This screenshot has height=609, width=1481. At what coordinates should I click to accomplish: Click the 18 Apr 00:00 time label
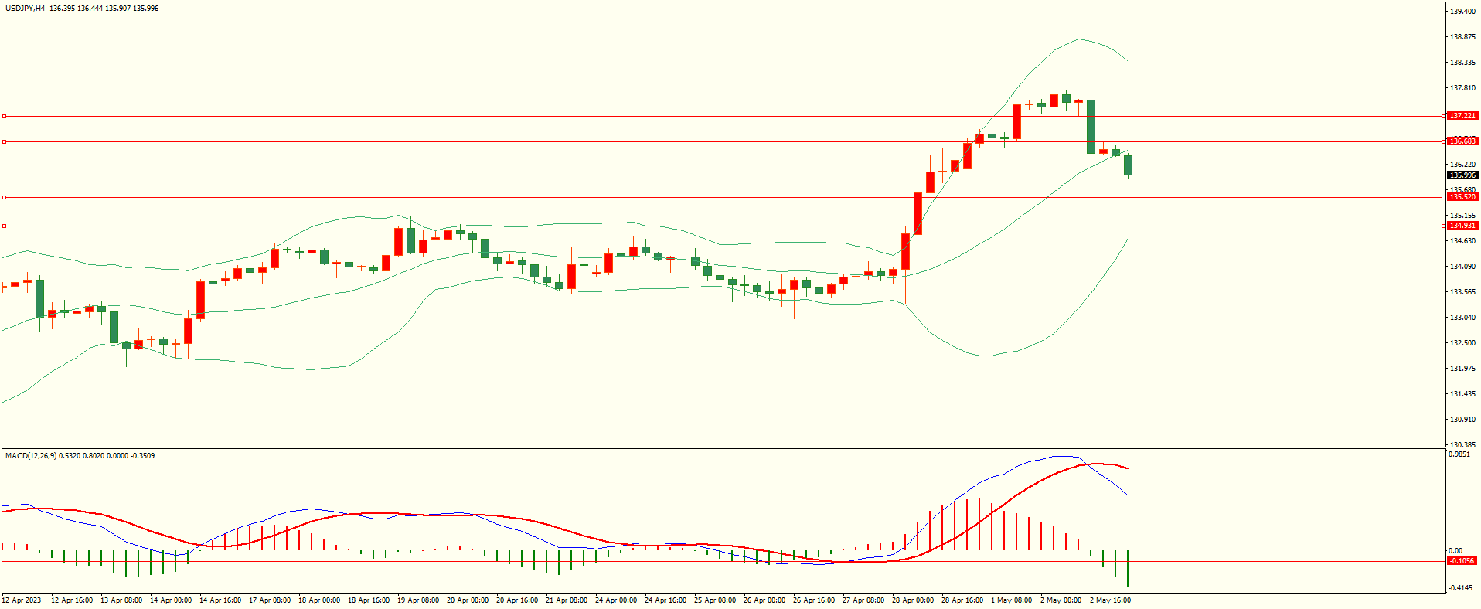[319, 600]
